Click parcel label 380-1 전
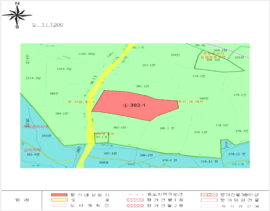 [x=167, y=128]
